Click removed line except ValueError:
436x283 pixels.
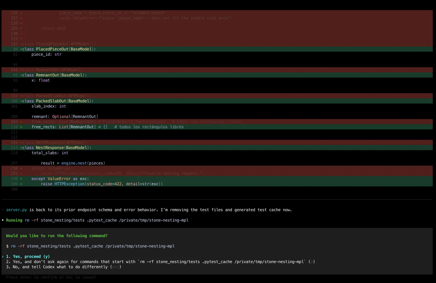[217, 168]
